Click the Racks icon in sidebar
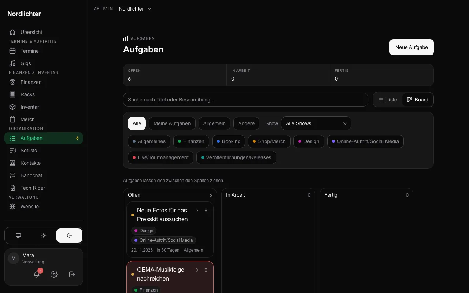The width and height of the screenshot is (469, 293). click(x=12, y=94)
